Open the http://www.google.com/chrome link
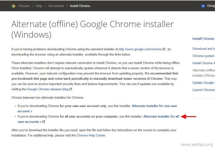The width and height of the screenshot is (215, 147). [140, 49]
